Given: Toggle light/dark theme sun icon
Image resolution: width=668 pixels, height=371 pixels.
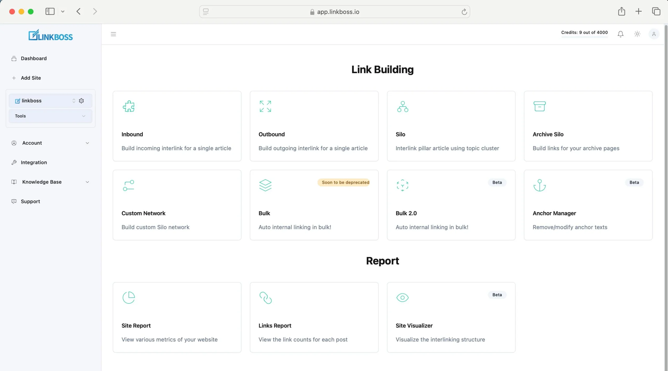Looking at the screenshot, I should (x=637, y=34).
